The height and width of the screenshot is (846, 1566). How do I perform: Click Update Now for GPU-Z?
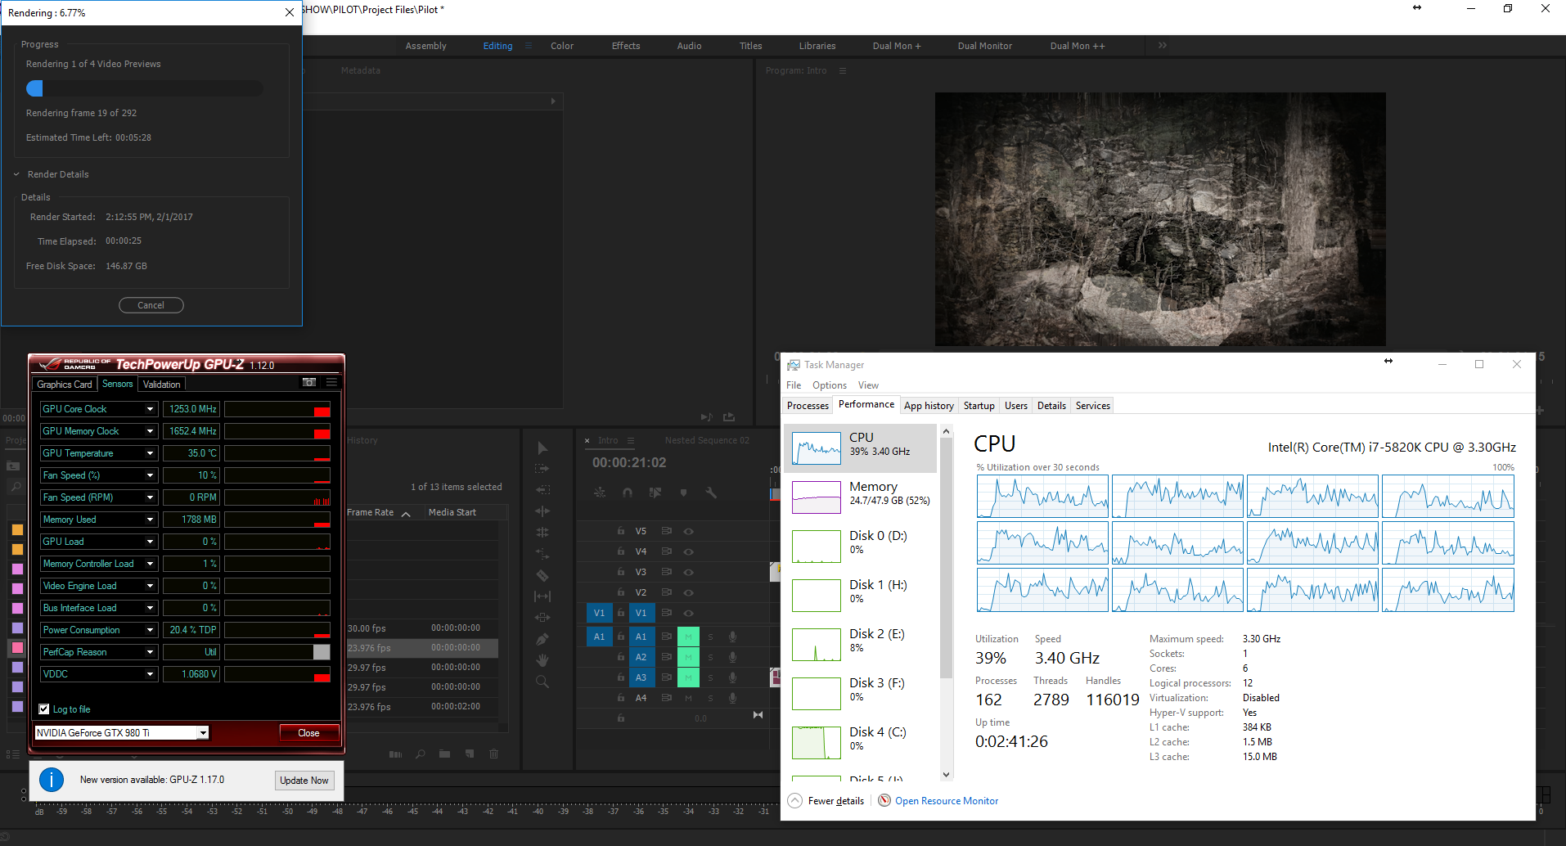304,781
